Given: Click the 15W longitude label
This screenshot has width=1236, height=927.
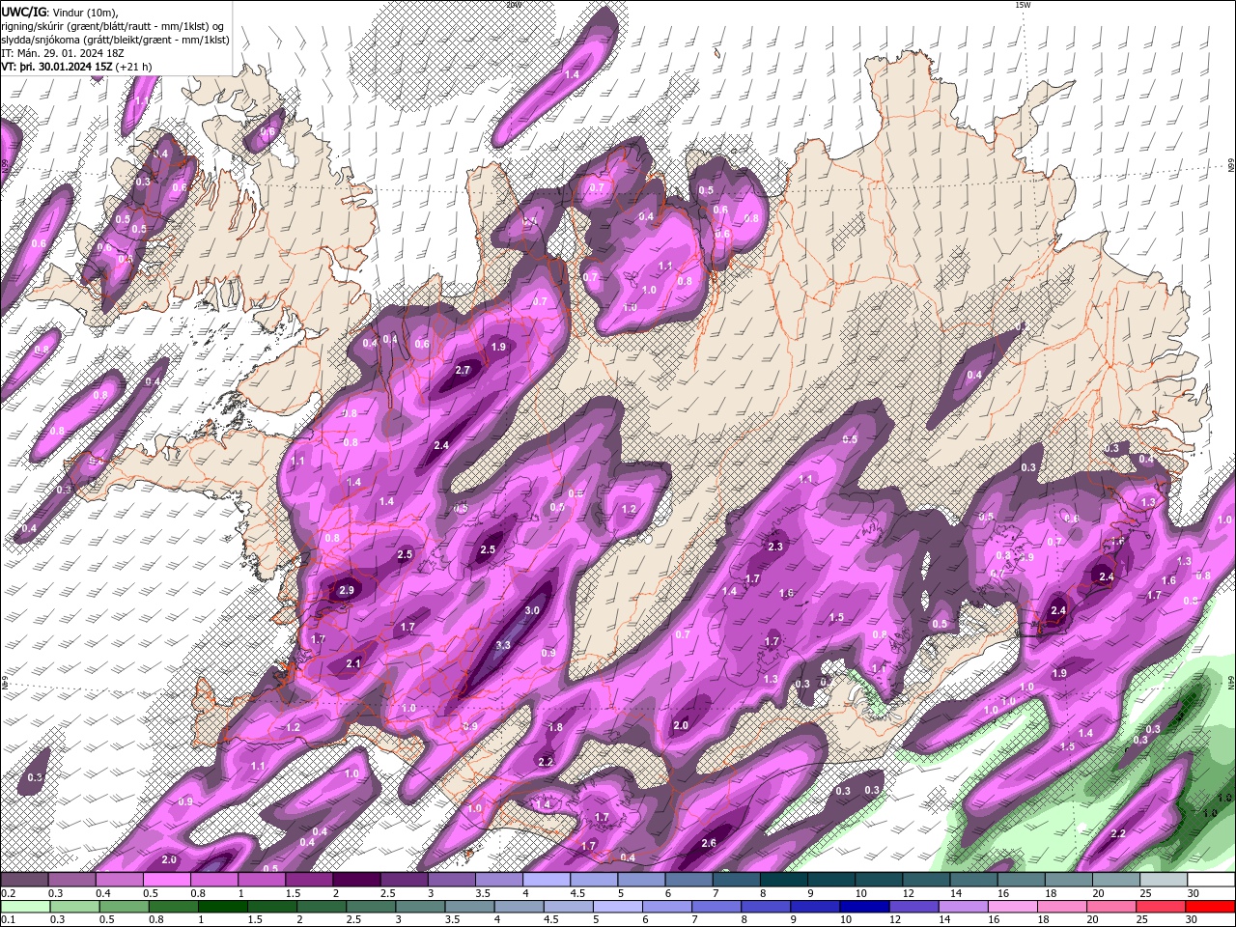Looking at the screenshot, I should (1023, 5).
